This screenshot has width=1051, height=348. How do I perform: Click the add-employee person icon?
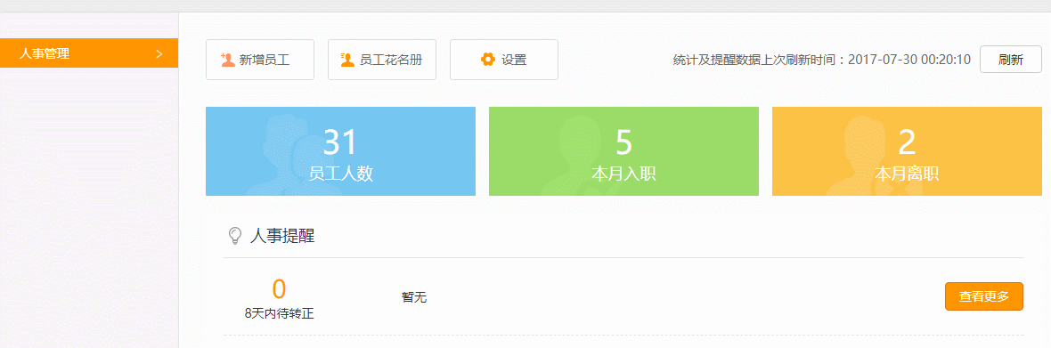click(x=228, y=60)
